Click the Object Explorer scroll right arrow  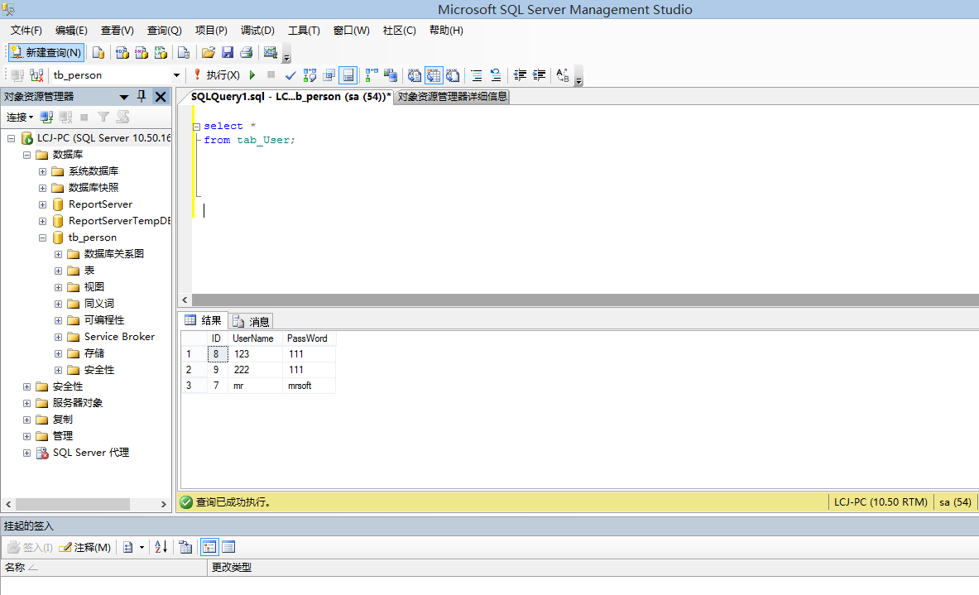[x=164, y=504]
